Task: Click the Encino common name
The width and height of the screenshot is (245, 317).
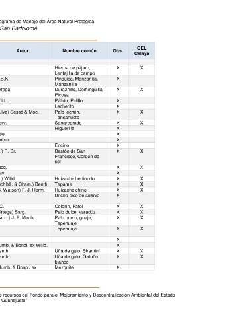Action: coord(62,145)
